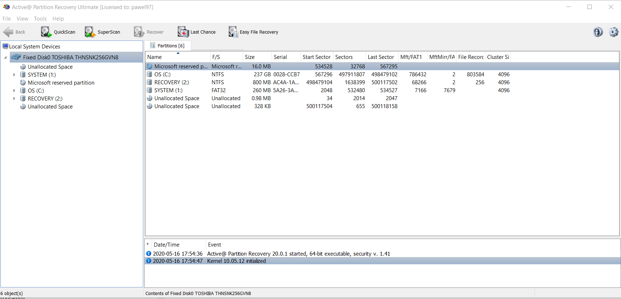621x299 pixels.
Task: Click the Microsoft reserved partition icon in the tree
Action: pyautogui.click(x=23, y=83)
